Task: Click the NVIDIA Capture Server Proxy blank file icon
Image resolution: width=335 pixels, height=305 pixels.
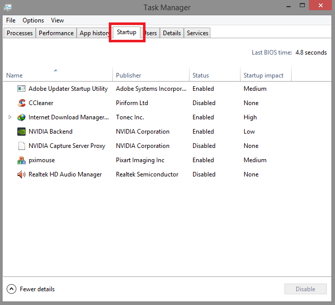Action: coord(21,146)
